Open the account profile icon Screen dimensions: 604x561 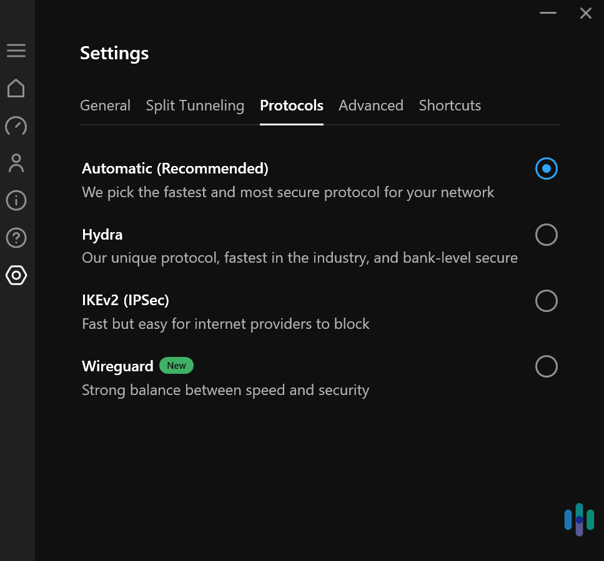[16, 163]
